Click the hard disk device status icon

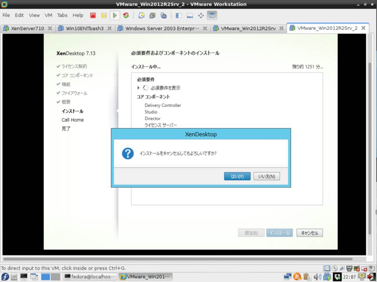(327, 268)
